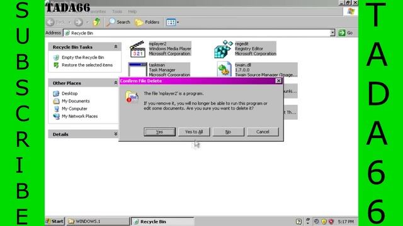
Task: Click the My Network Places icon
Action: (x=56, y=116)
